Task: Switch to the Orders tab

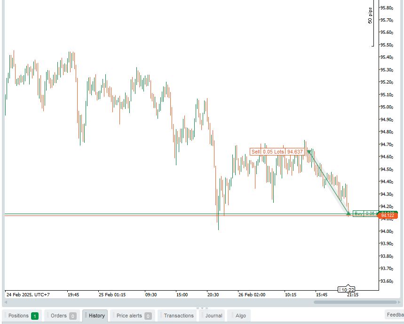Action: pyautogui.click(x=62, y=316)
